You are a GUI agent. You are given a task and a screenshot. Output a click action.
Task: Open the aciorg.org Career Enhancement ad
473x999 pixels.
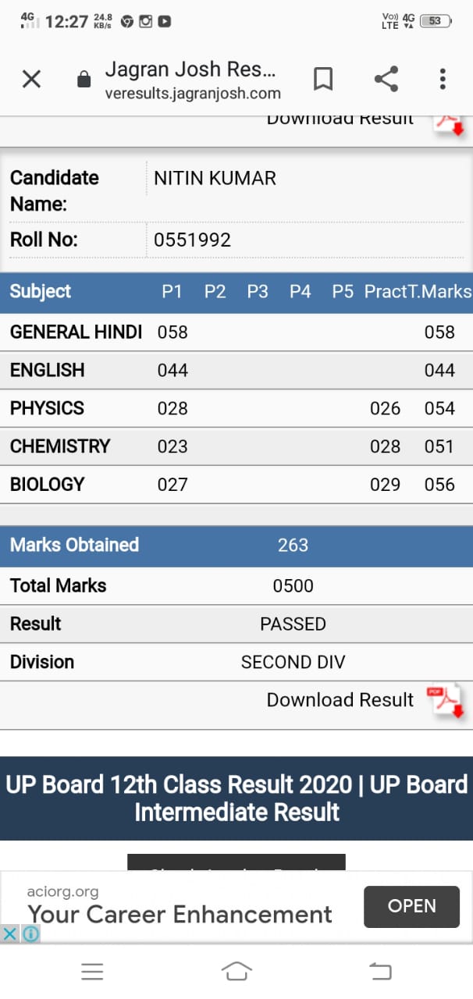click(x=180, y=905)
